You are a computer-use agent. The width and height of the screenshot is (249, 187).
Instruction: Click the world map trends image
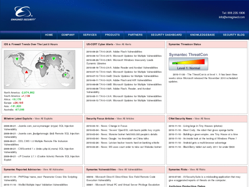(x=39, y=70)
